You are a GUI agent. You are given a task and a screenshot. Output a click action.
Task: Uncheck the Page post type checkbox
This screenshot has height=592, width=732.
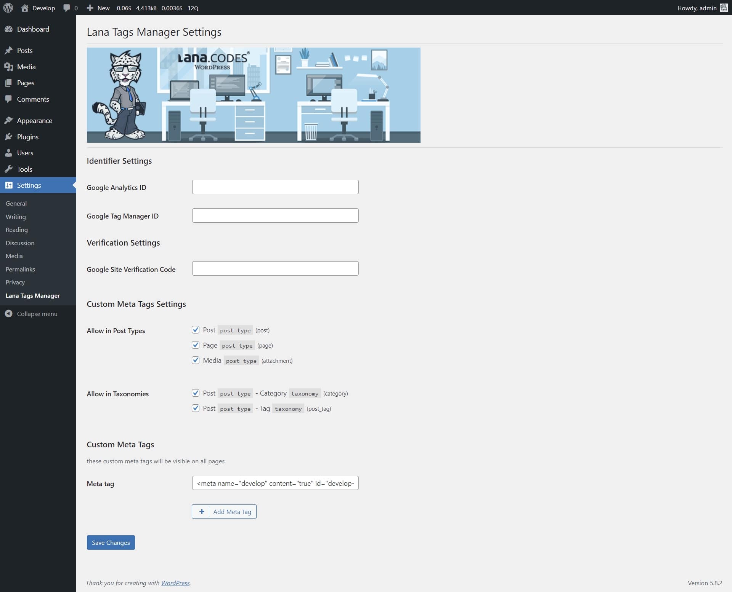(196, 345)
